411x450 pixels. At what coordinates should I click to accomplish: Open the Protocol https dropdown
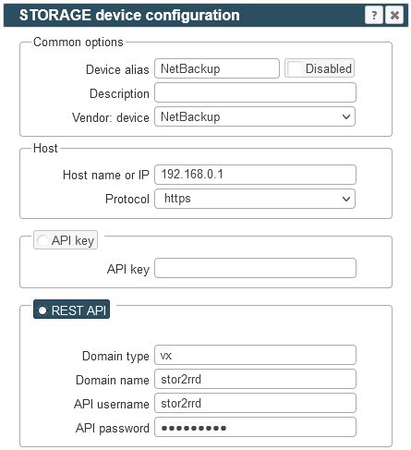click(x=255, y=199)
